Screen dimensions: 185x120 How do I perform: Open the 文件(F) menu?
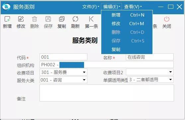91,7
